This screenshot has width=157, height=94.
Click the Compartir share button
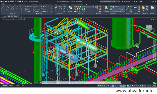point(34,1)
